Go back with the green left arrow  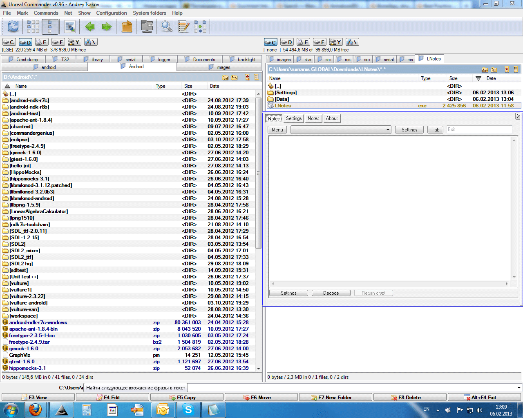coord(89,27)
